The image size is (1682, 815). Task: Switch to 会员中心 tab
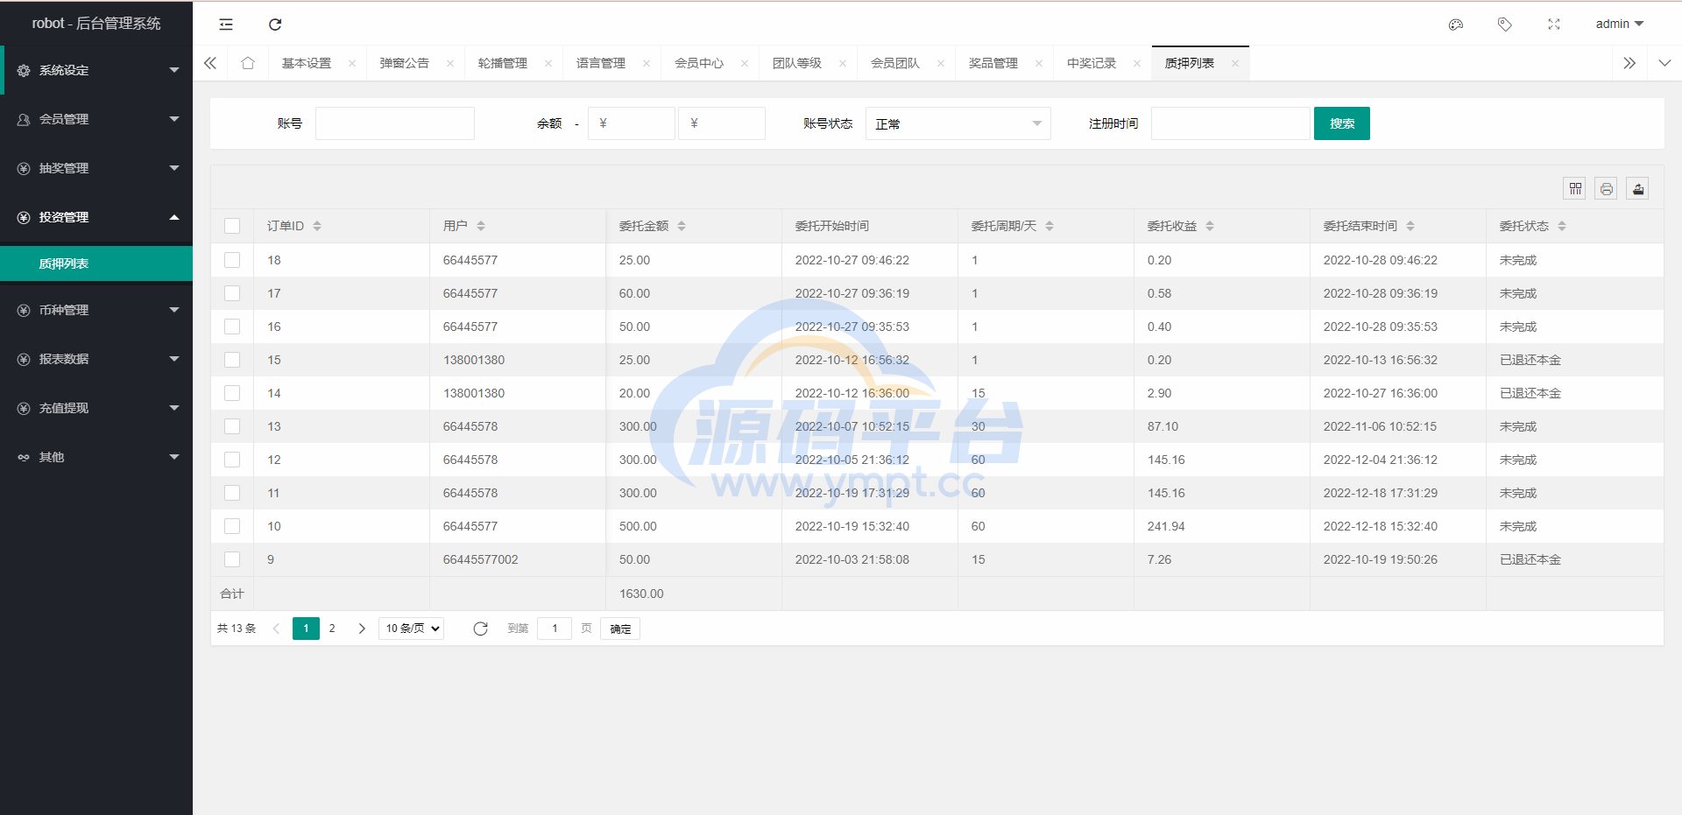click(699, 63)
